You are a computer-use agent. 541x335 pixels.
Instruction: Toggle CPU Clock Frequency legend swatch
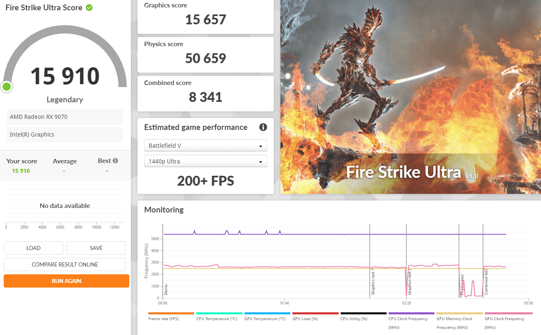pos(411,314)
